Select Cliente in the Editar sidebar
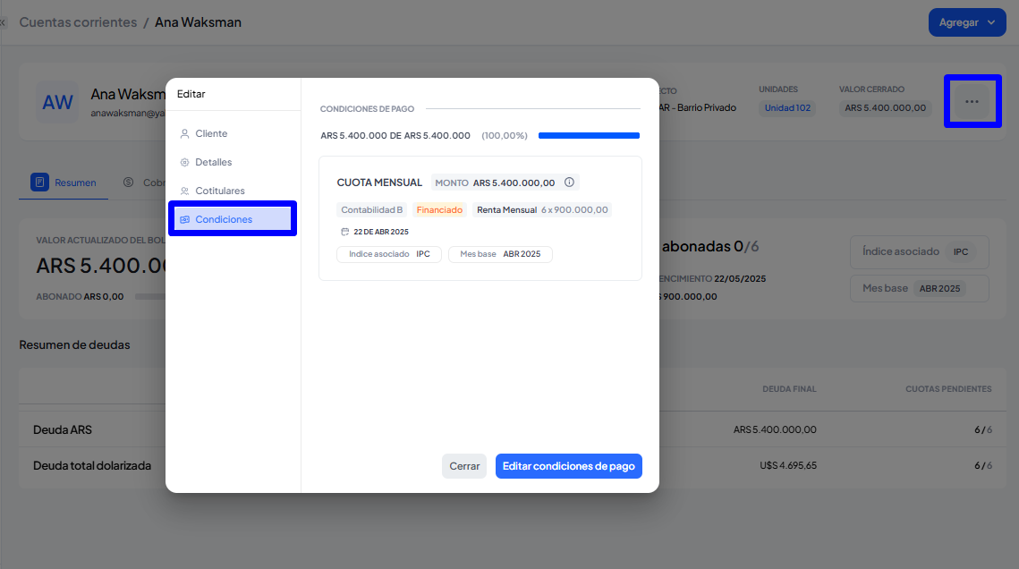Image resolution: width=1019 pixels, height=569 pixels. (211, 134)
